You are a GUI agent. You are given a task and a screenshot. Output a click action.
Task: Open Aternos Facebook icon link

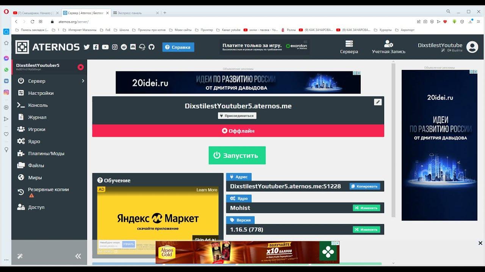coord(96,47)
